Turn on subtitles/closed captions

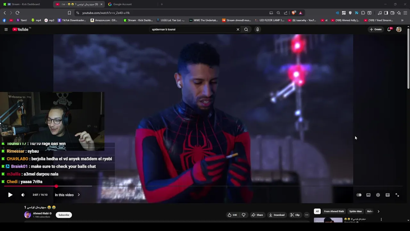tap(368, 195)
